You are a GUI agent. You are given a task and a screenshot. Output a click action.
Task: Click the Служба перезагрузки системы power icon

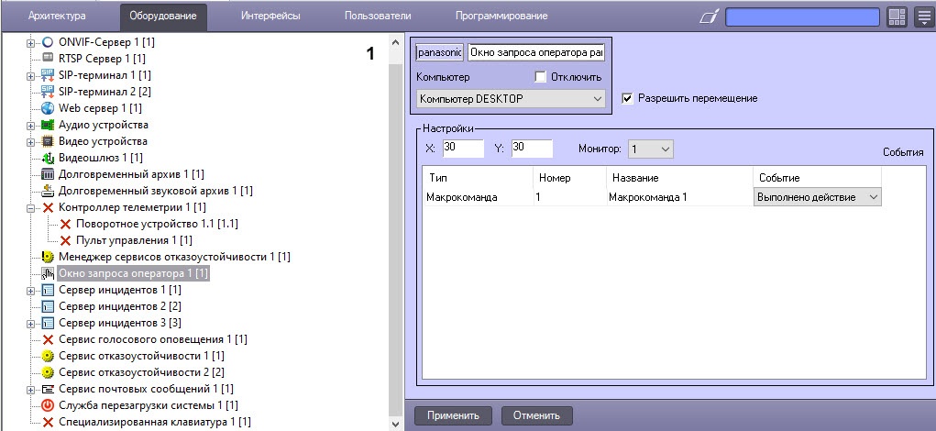pyautogui.click(x=49, y=405)
